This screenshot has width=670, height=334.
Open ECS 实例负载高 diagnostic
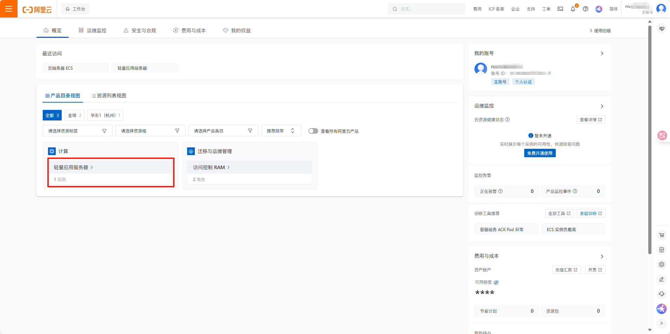[x=573, y=229]
